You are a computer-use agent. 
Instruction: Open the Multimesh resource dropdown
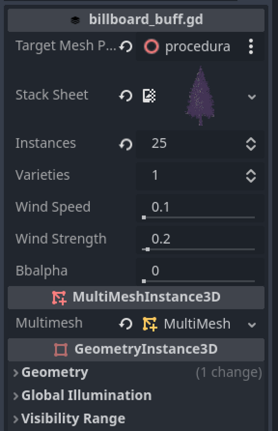pyautogui.click(x=252, y=325)
